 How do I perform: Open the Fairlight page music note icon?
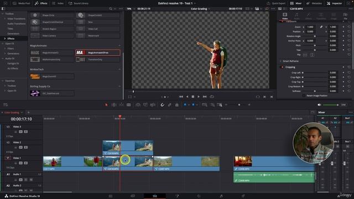tap(221, 196)
